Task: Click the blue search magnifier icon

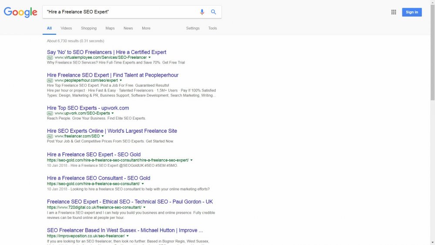Action: coord(213,12)
